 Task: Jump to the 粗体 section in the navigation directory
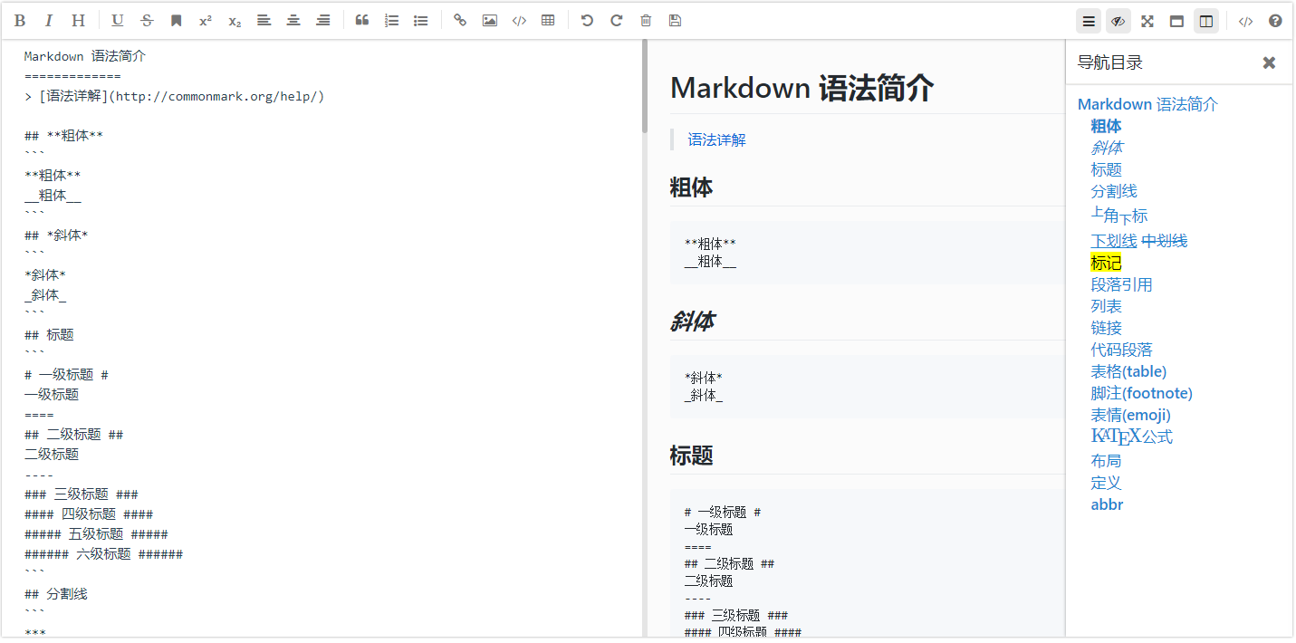1106,126
